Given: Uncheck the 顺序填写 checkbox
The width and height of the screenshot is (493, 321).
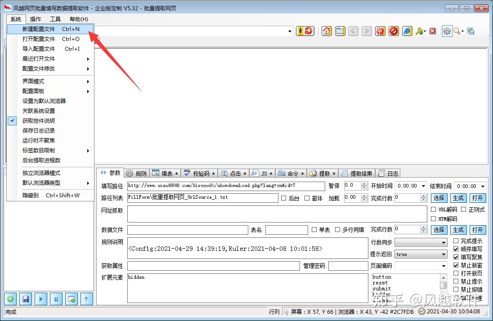Looking at the screenshot, I should pos(456,249).
